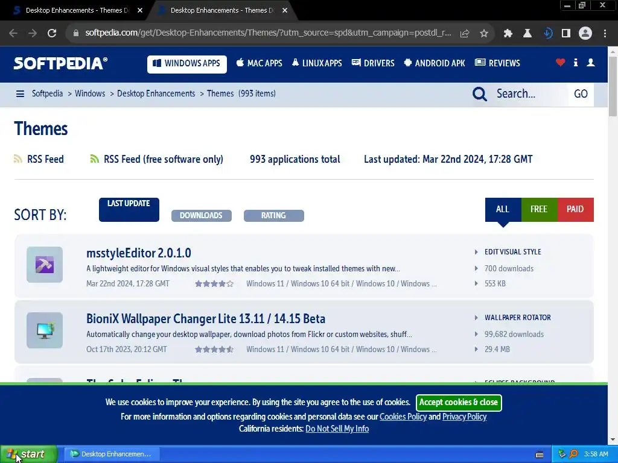Open the Chrome three-dot menu
Viewport: 618px width, 463px height.
pos(605,34)
